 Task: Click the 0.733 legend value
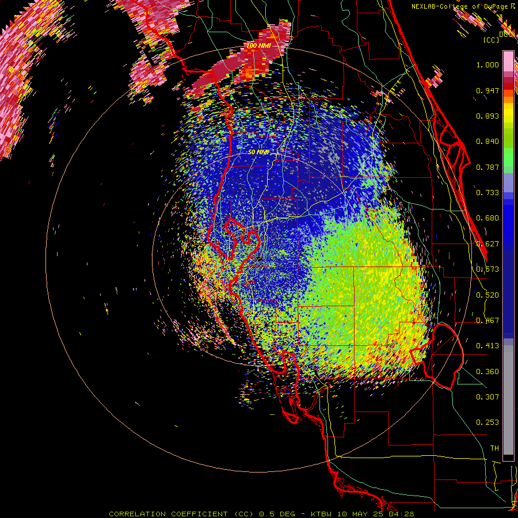tap(487, 193)
